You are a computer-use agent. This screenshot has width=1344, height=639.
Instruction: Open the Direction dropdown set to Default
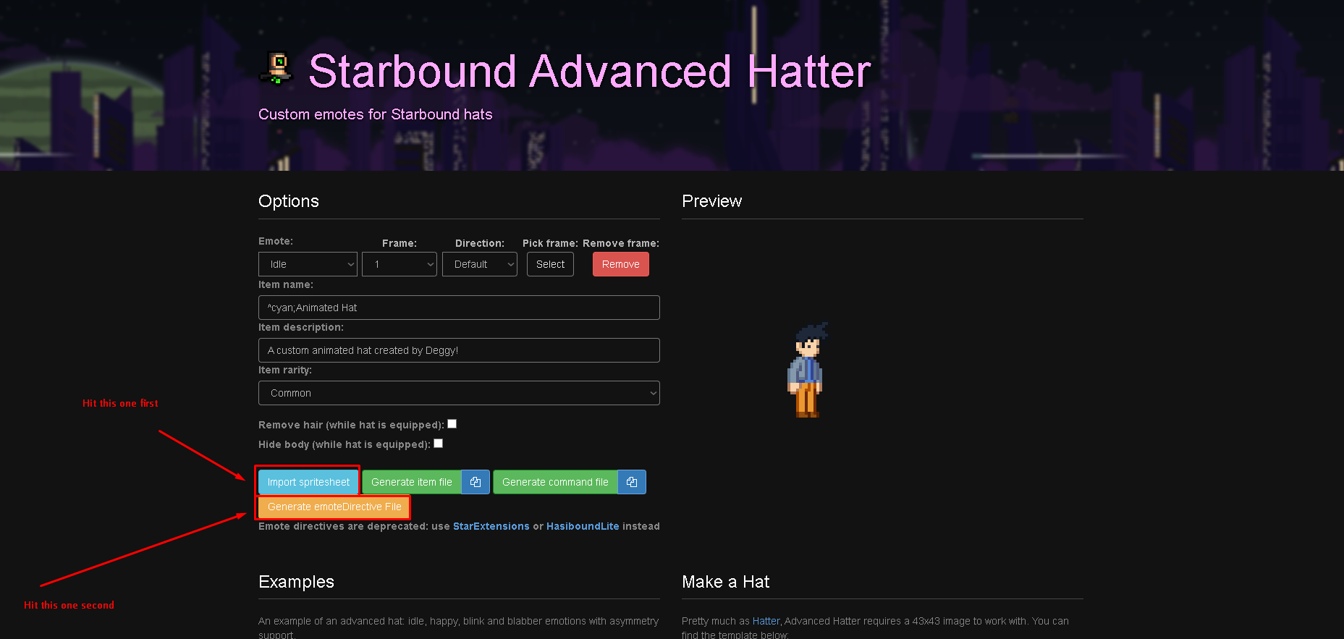point(480,264)
